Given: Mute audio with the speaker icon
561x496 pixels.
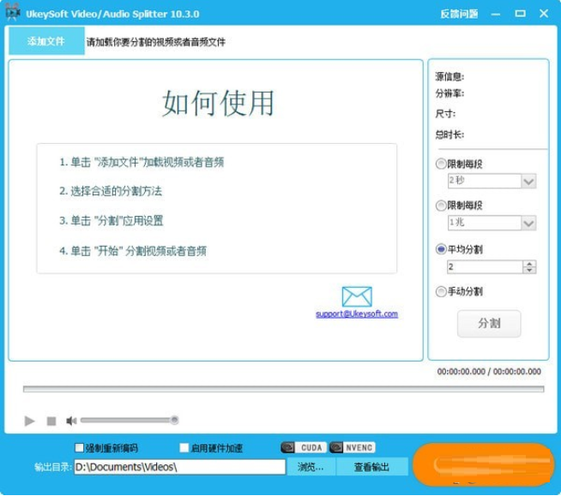Looking at the screenshot, I should tap(71, 421).
